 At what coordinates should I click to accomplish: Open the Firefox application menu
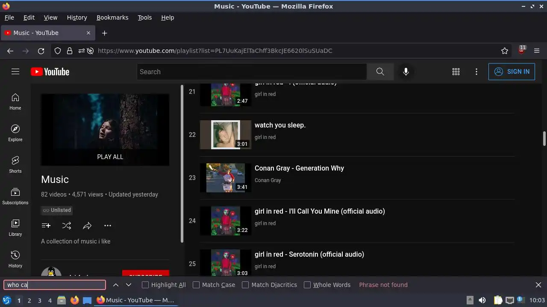point(537,51)
